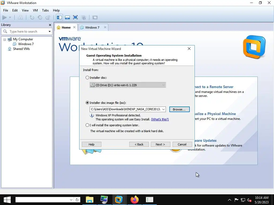The image size is (274, 205).
Task: Launch Firefox from the taskbar
Action: [134, 200]
